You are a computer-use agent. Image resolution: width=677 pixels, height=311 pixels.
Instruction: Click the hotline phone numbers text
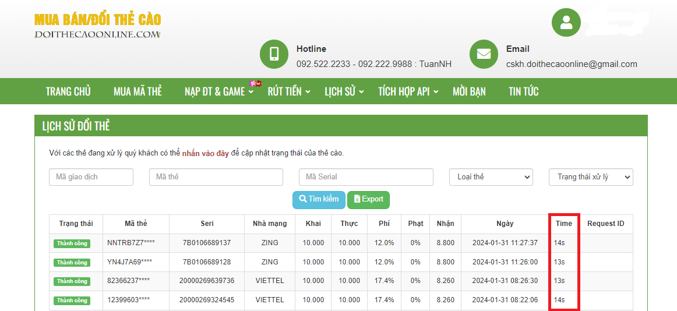374,64
